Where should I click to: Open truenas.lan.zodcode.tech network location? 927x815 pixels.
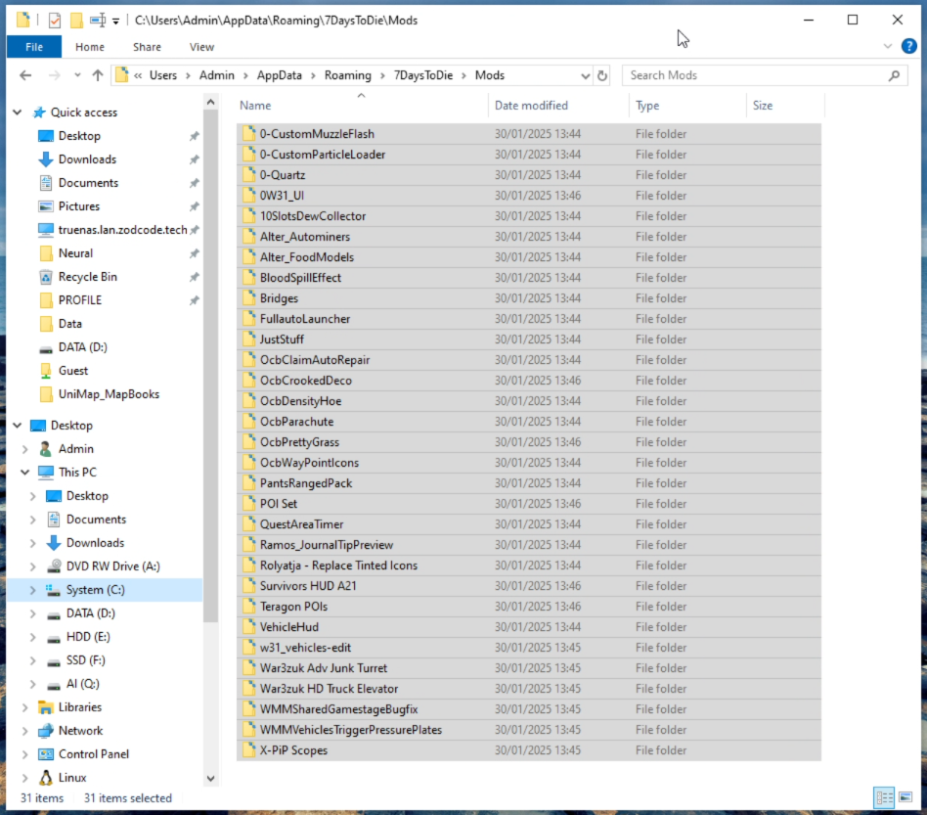(122, 230)
